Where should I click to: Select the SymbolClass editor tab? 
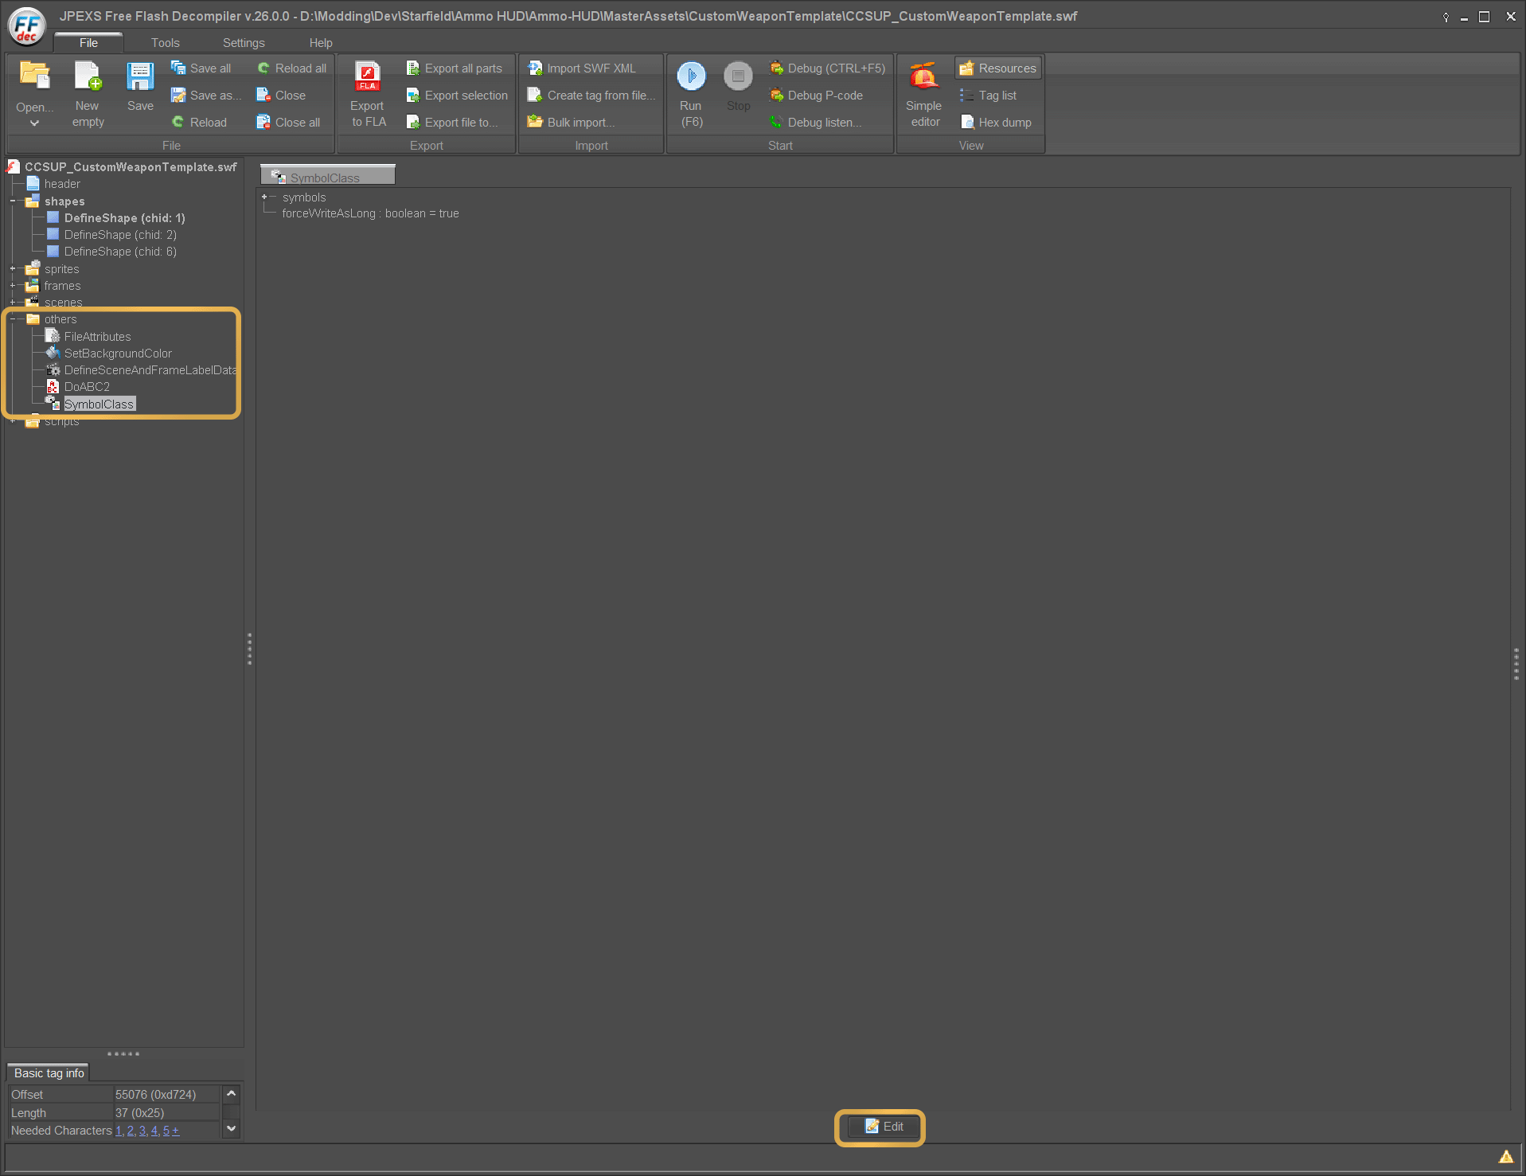328,177
